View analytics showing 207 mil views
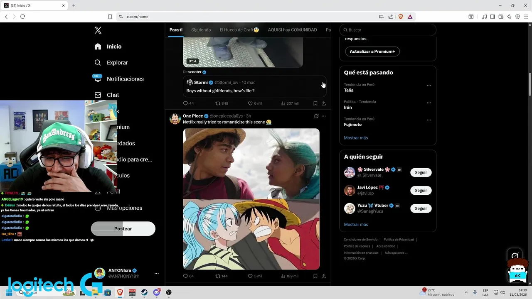This screenshot has width=532, height=299. pos(290,103)
